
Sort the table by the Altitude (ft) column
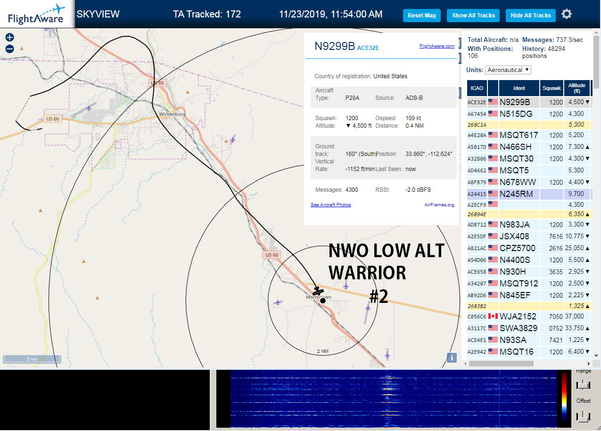pyautogui.click(x=576, y=88)
